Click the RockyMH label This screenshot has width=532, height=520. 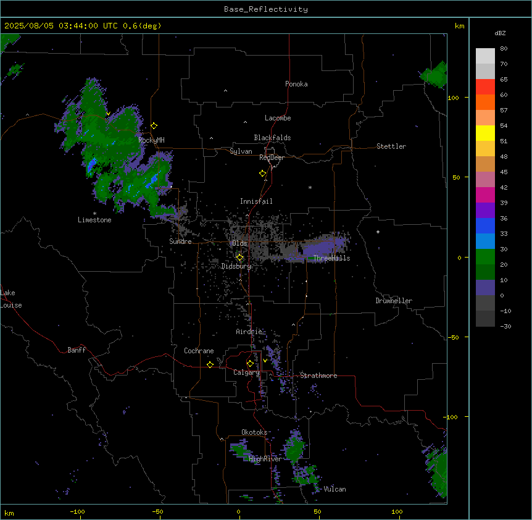(151, 140)
